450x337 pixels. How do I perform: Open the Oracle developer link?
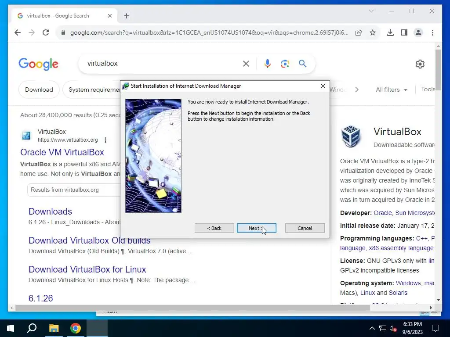click(x=383, y=213)
